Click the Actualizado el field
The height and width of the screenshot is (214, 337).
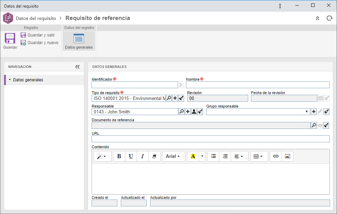click(x=134, y=203)
